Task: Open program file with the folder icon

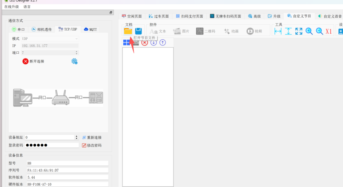Action: tap(128, 31)
